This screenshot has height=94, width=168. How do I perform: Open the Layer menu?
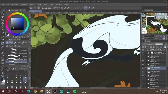tap(32, 5)
